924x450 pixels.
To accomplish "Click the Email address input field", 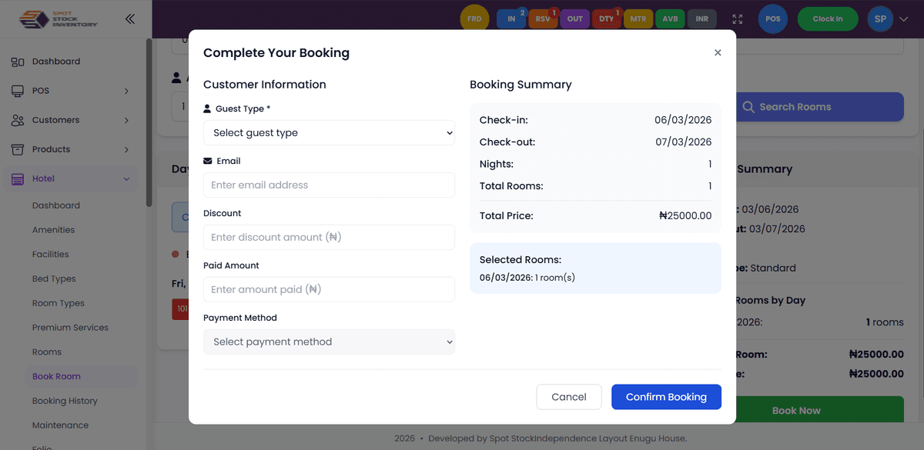I will point(329,185).
